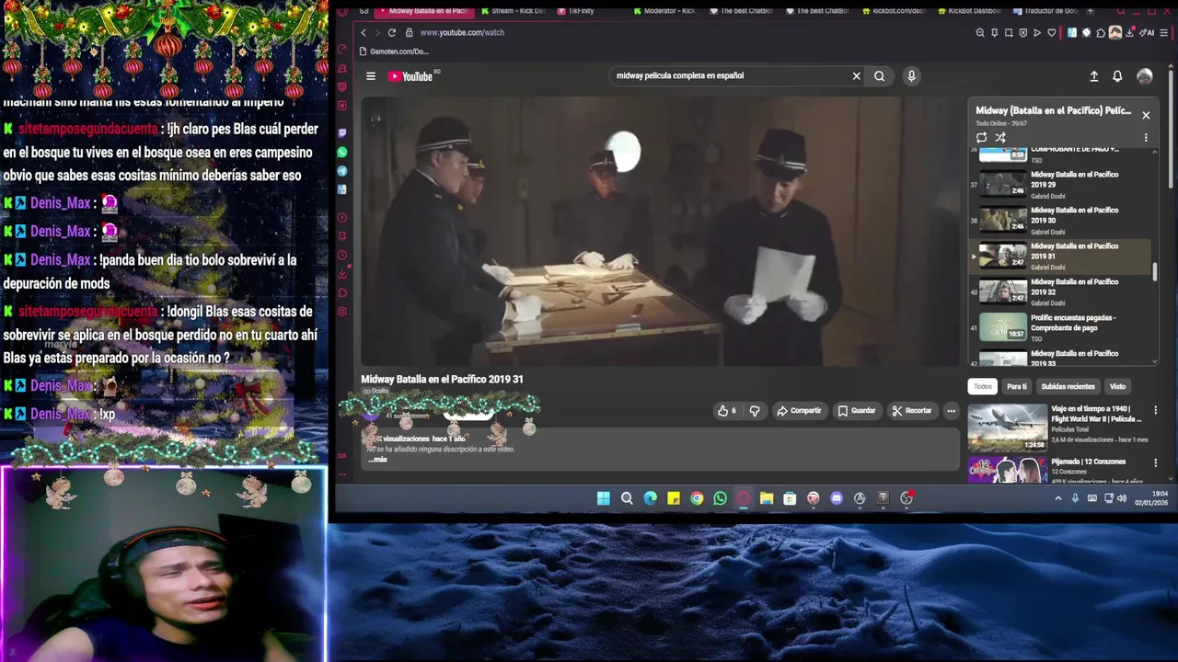Screen dimensions: 1178x662
Task: Click the browser zoom magnifier icon
Action: coord(980,32)
